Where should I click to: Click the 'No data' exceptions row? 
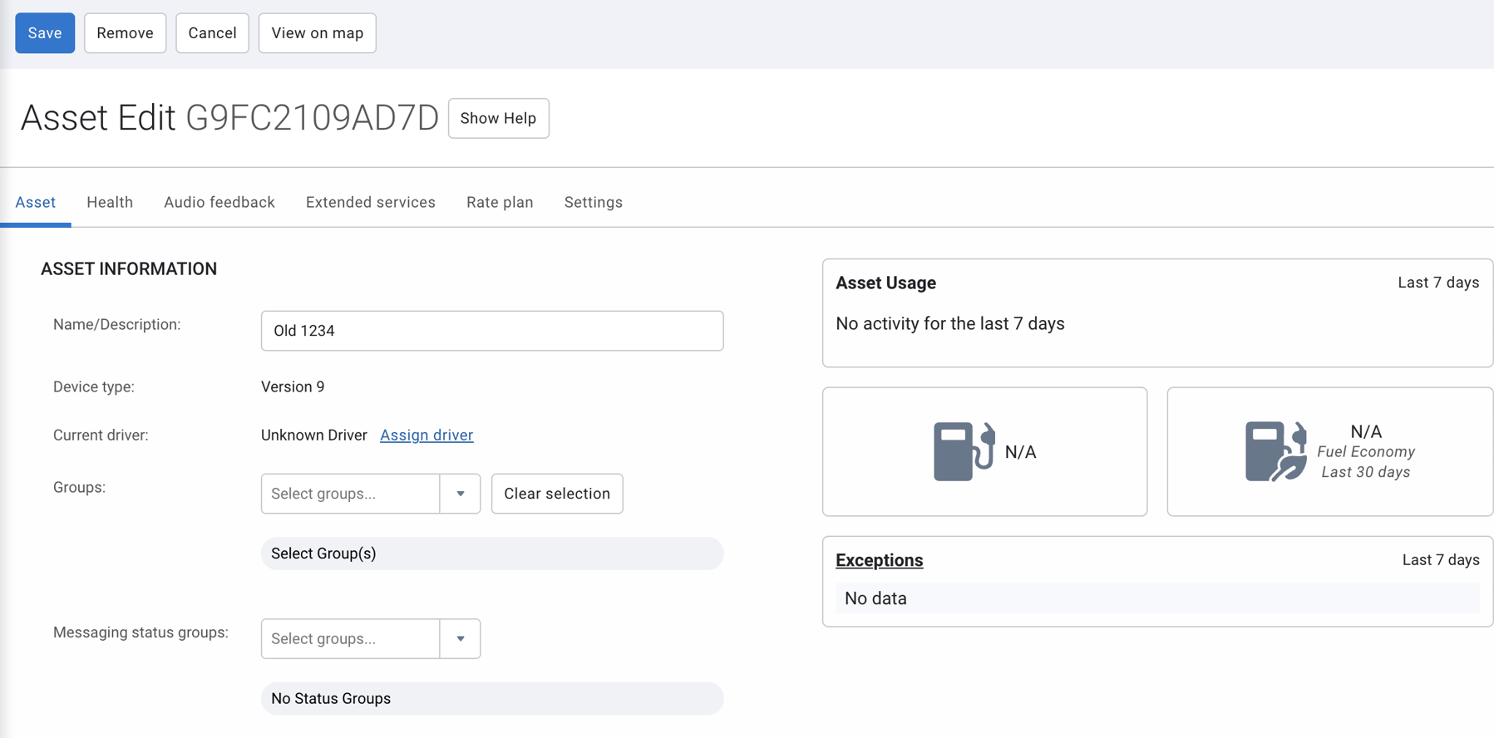1157,598
